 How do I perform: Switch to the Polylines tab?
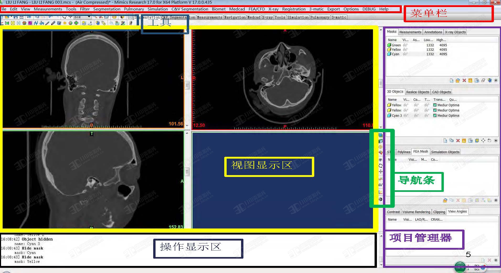404,152
